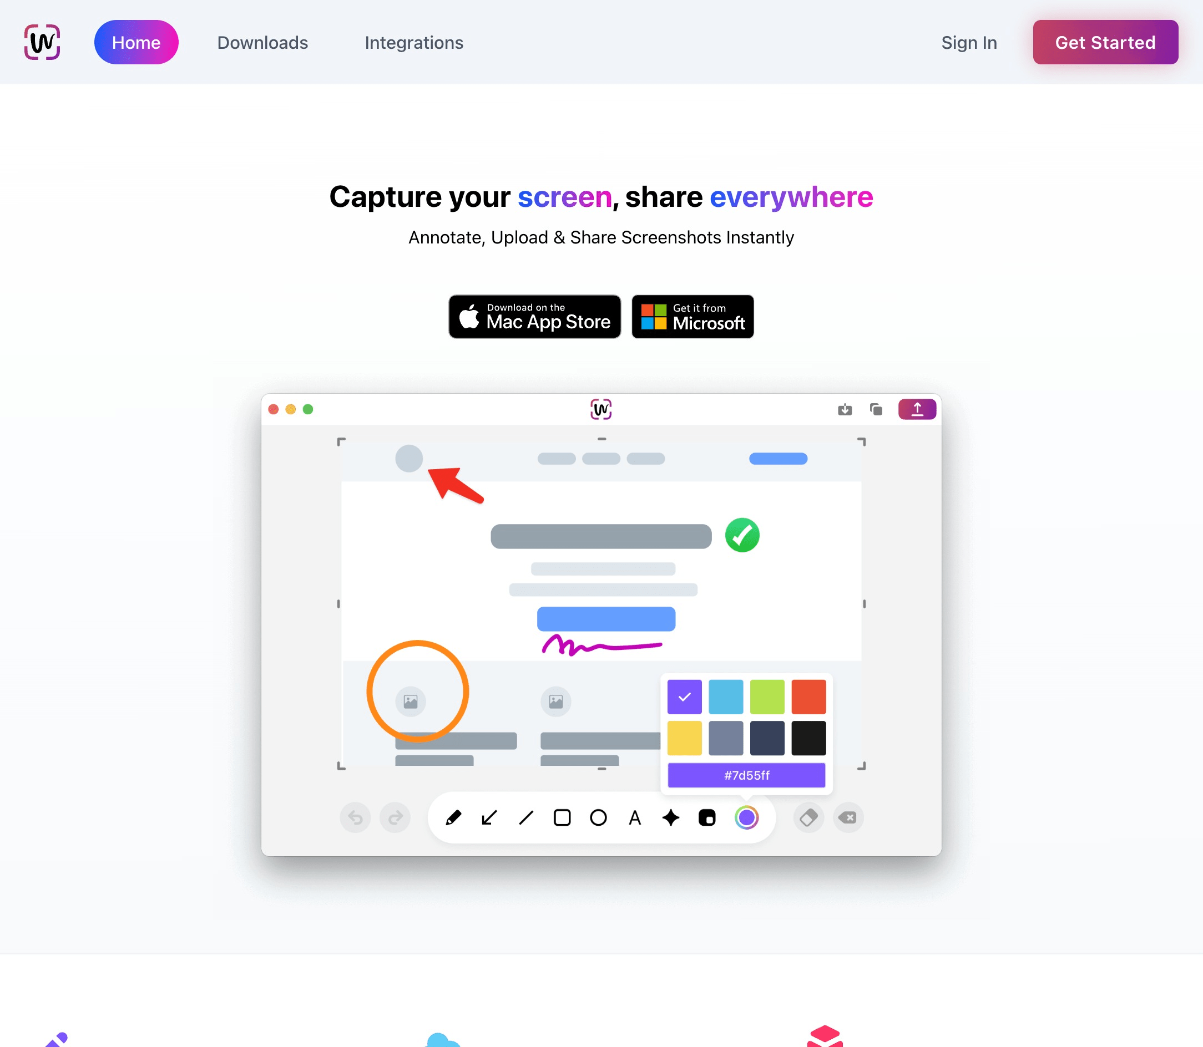Select the text annotation tool
Viewport: 1203px width, 1047px height.
633,817
